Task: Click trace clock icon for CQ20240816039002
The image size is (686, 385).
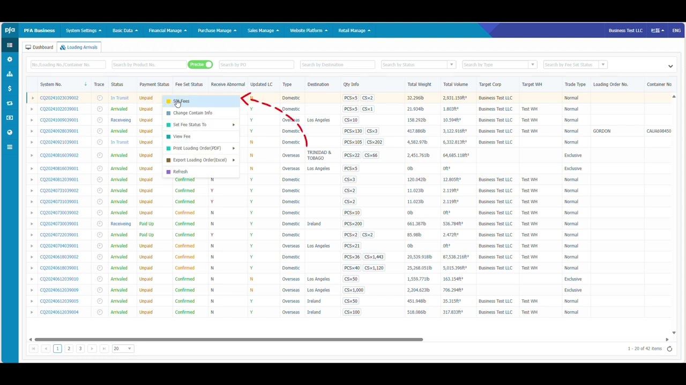Action: [100, 155]
